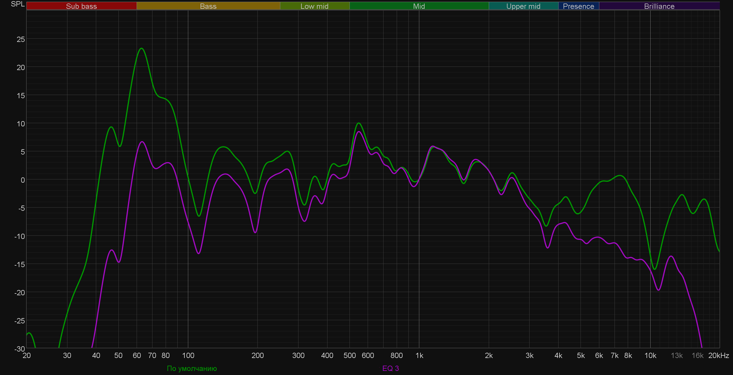Click the -30 dB label on SPL axis
733x375 pixels.
pos(20,349)
